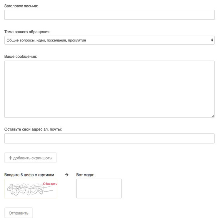Viewport: 218px width, 220px height.
Task: Click the dropdown arrows on topic selector
Action: [212, 40]
